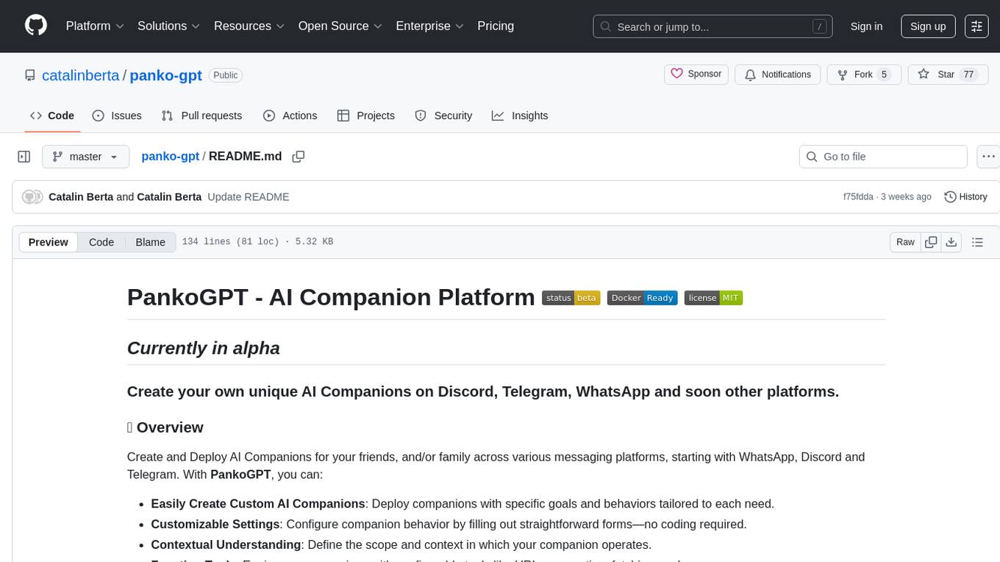Switch to the Projects tab

pos(365,115)
